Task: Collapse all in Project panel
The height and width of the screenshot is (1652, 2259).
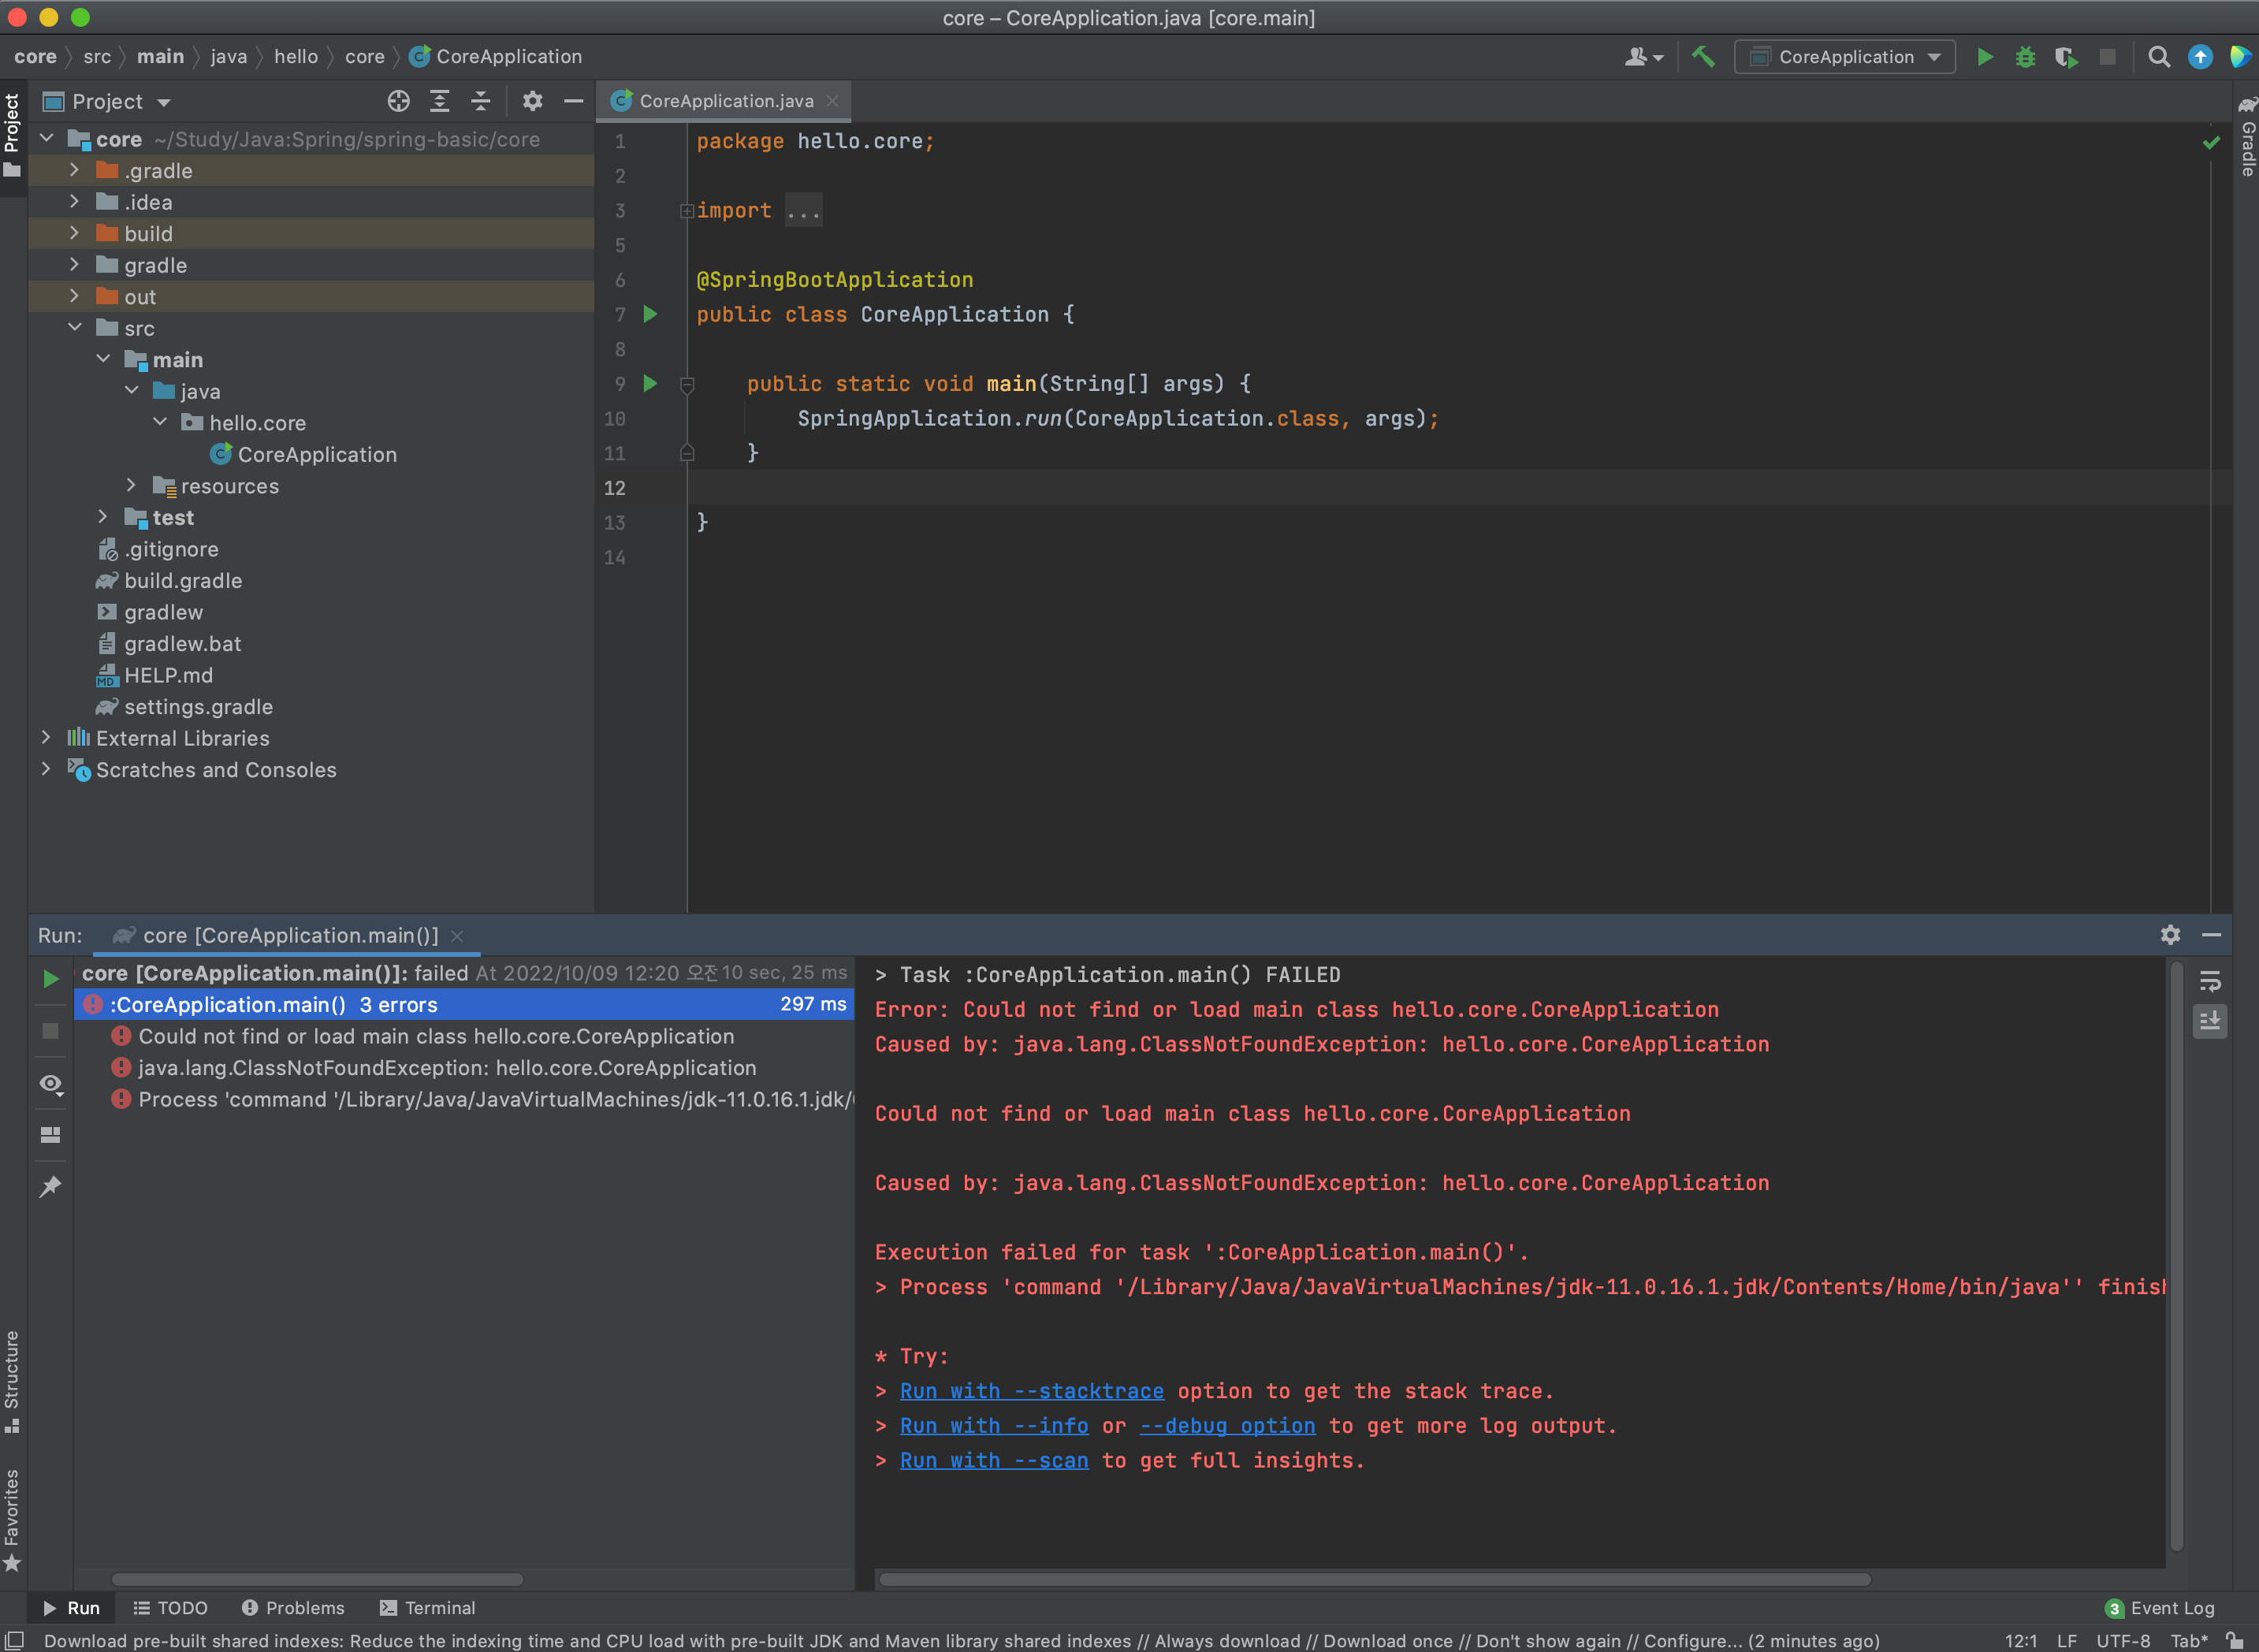Action: click(x=480, y=101)
